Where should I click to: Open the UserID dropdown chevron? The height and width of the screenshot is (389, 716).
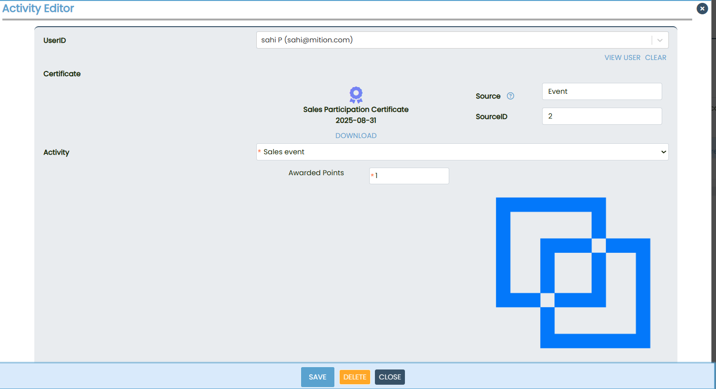pos(660,40)
